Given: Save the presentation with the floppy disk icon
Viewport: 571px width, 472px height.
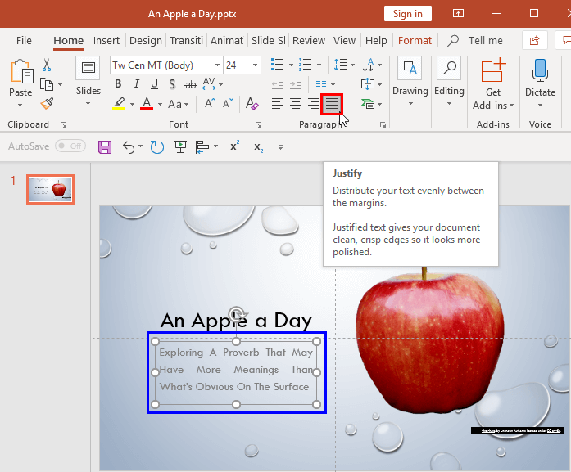Looking at the screenshot, I should 105,147.
